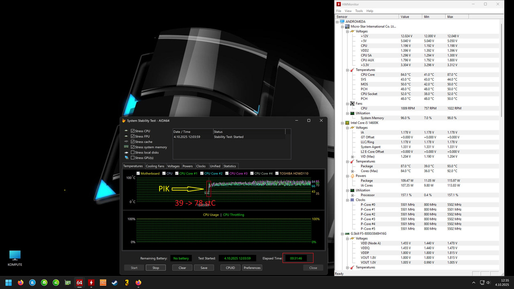
Task: Enable the Stress local disks checkbox
Action: pos(133,153)
